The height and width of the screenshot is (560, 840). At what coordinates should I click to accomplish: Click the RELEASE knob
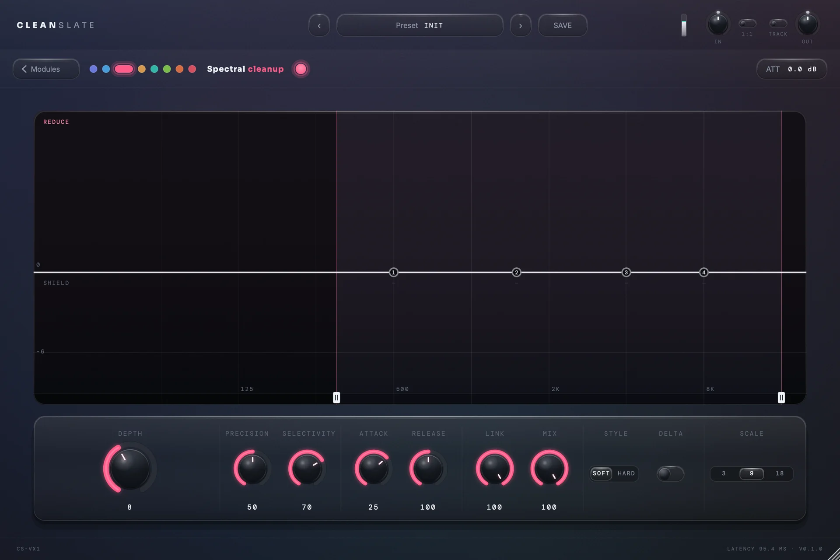[x=428, y=469]
